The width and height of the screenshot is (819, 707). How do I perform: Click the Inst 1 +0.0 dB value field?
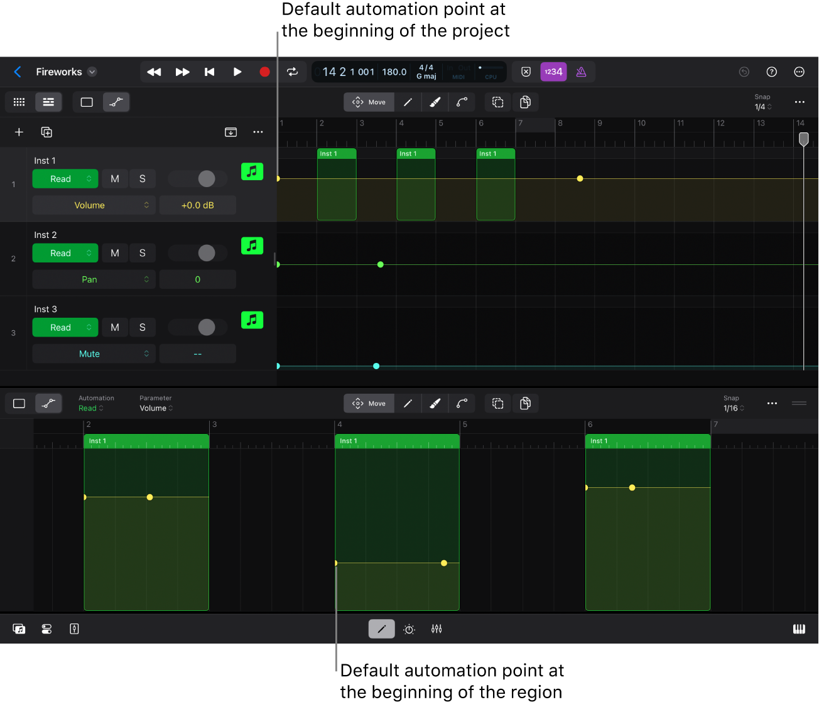point(198,205)
